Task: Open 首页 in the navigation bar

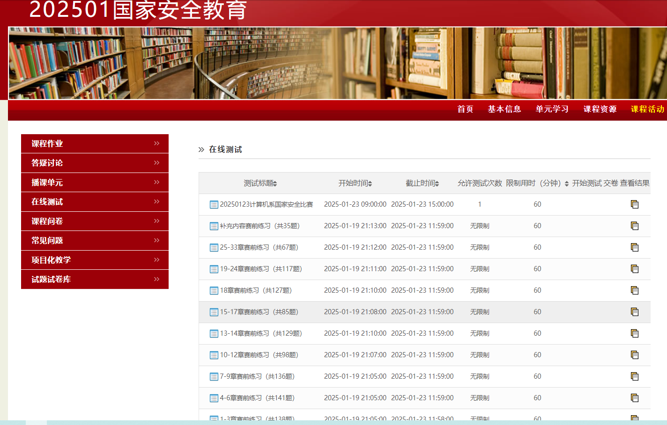Action: coord(465,109)
